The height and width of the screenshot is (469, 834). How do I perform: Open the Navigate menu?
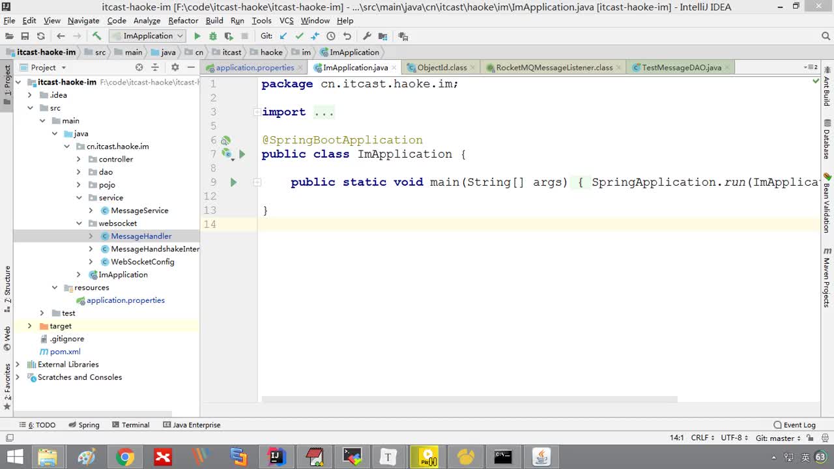point(83,21)
